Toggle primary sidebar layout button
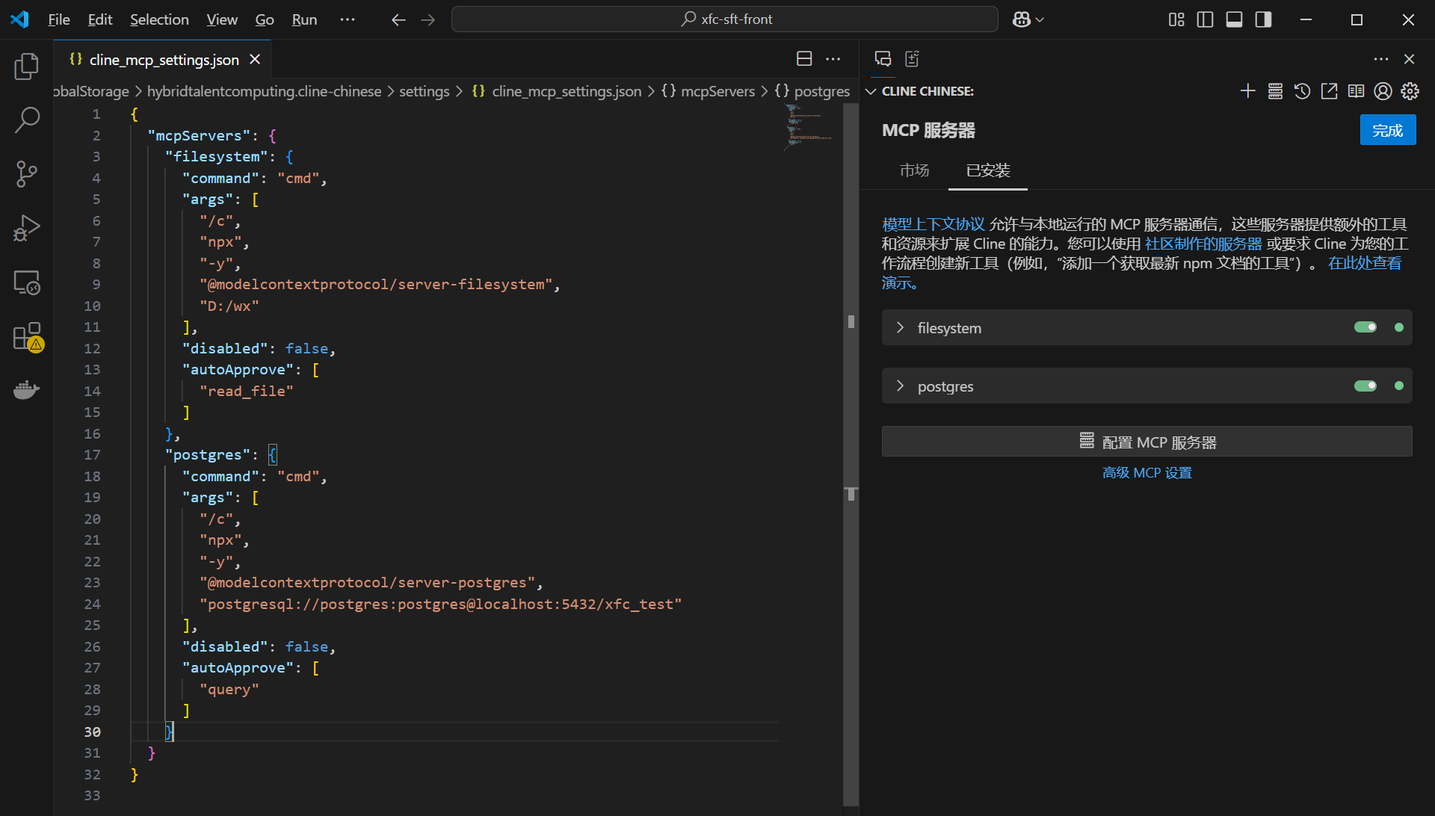Viewport: 1435px width, 816px height. tap(1205, 19)
